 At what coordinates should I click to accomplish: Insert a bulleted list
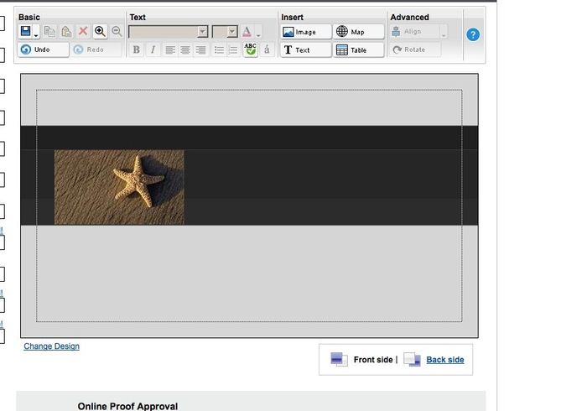(219, 49)
